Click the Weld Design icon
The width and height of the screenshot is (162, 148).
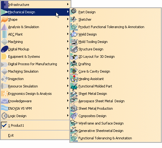pyautogui.click(x=74, y=34)
